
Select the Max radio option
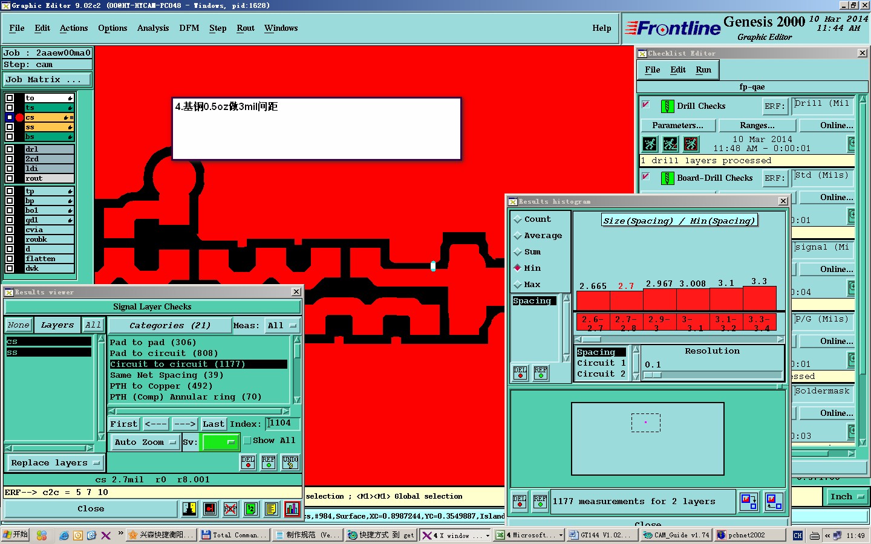click(518, 285)
